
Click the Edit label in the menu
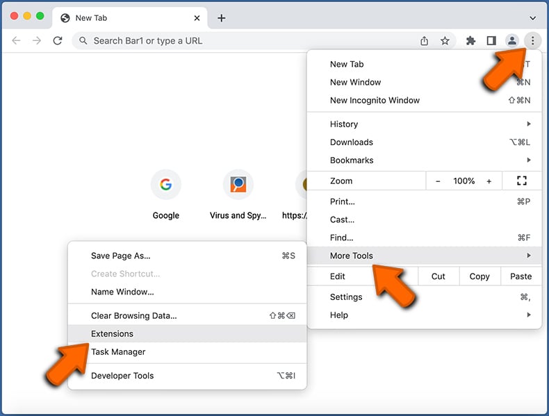point(337,276)
